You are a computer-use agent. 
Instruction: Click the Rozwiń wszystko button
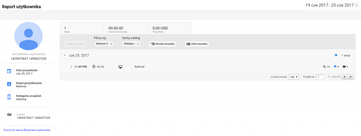pos(163,44)
